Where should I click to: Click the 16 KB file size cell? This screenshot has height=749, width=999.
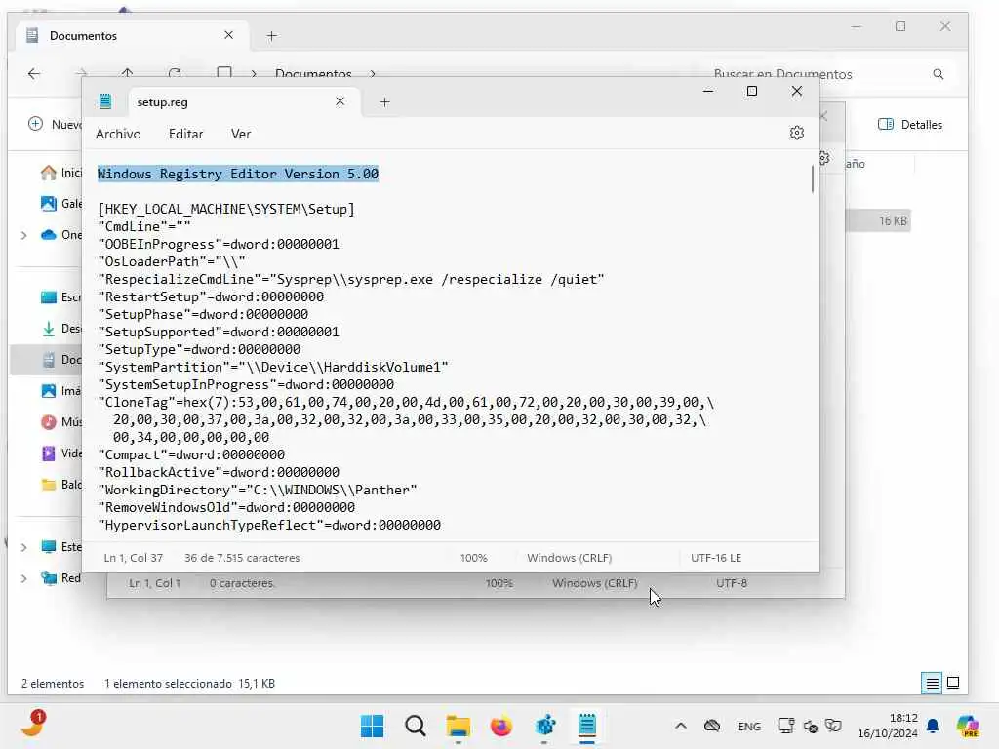click(893, 221)
